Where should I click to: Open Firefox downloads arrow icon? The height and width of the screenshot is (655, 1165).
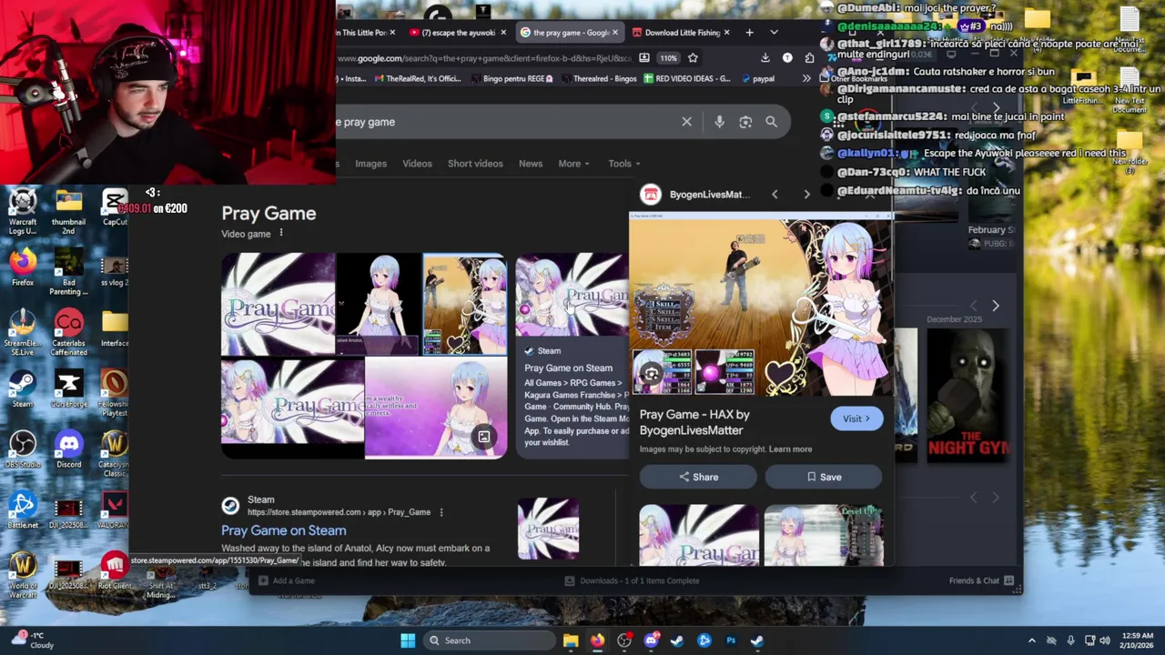(765, 58)
